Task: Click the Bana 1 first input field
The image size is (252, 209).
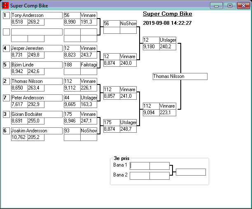Action: point(140,166)
